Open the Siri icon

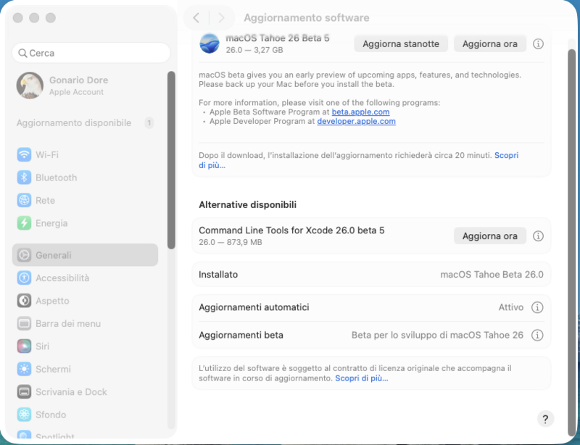coord(24,346)
